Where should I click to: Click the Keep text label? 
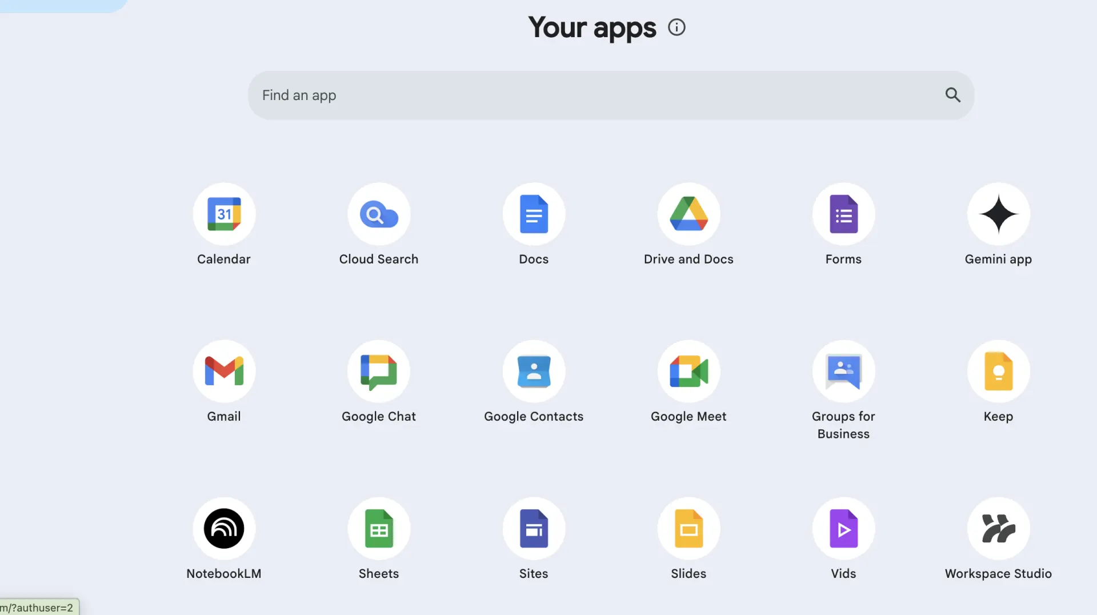click(x=998, y=417)
